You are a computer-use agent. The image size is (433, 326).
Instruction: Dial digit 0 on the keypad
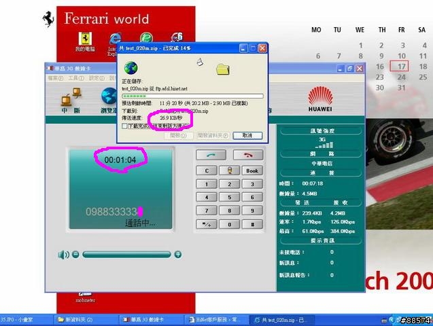point(229,225)
